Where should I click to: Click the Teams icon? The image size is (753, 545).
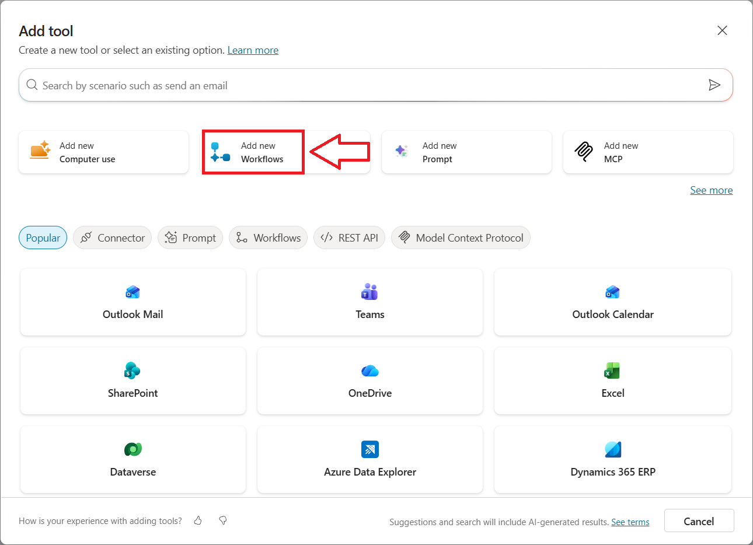click(369, 291)
